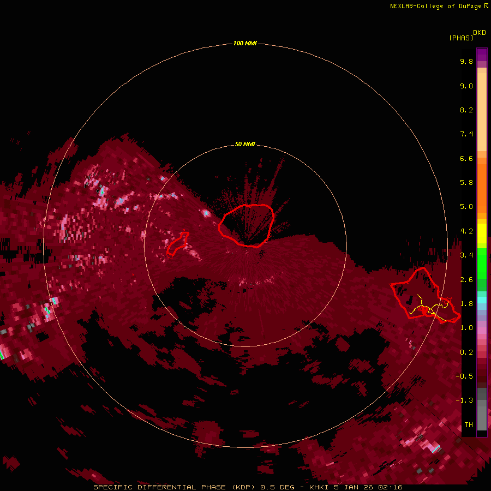
Task: Pick the peach segment of the color bar
Action: point(482,112)
